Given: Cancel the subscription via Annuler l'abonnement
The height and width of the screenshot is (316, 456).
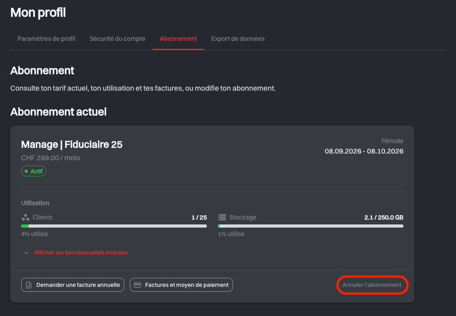Looking at the screenshot, I should 372,285.
